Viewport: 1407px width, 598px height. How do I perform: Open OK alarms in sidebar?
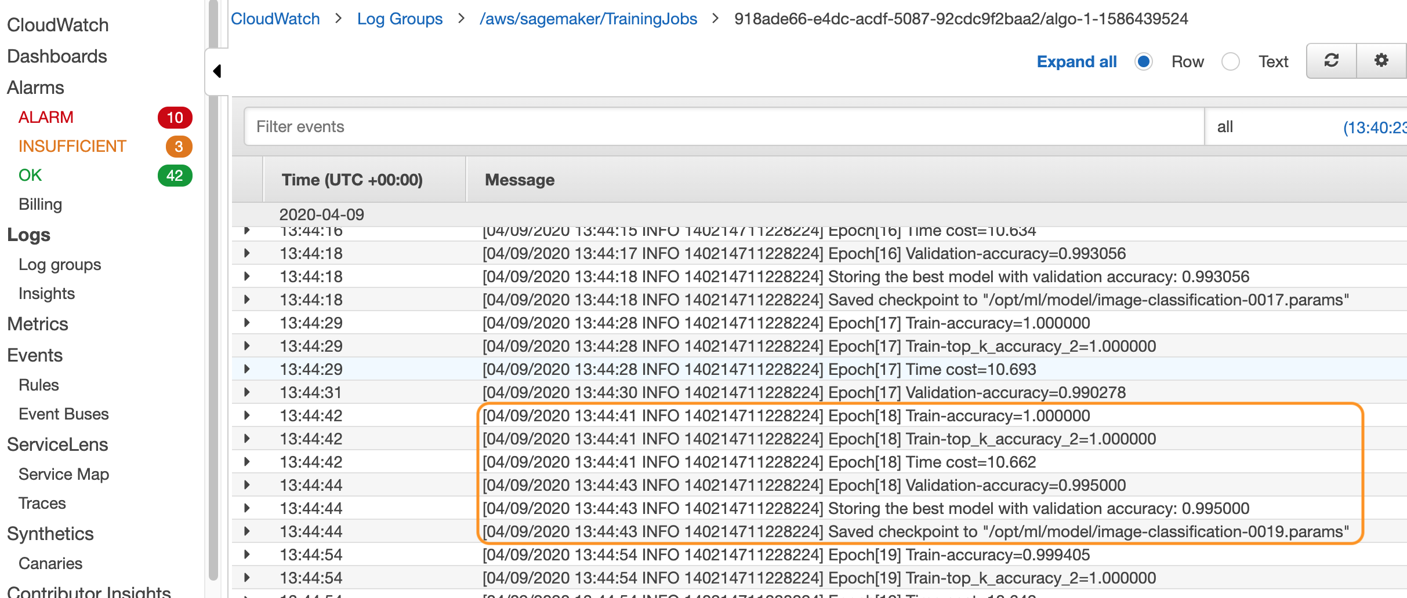pyautogui.click(x=30, y=175)
